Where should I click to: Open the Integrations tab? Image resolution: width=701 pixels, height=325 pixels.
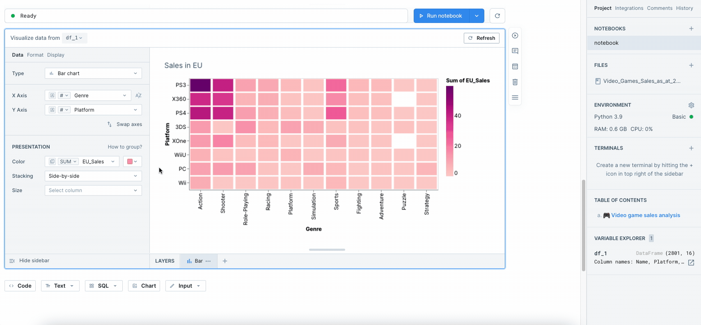pyautogui.click(x=629, y=8)
